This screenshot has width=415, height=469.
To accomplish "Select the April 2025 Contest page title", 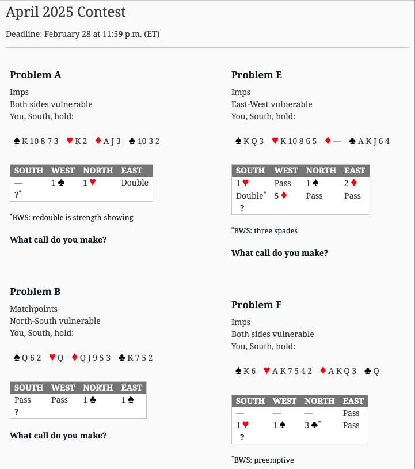I will [66, 12].
